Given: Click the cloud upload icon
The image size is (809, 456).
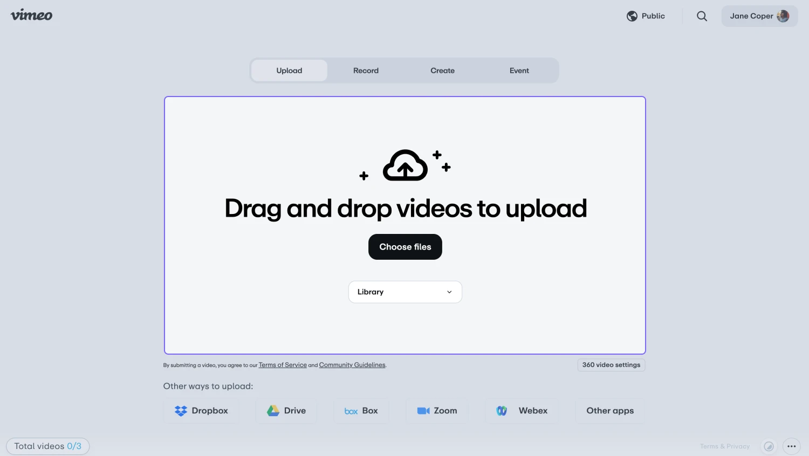Looking at the screenshot, I should pos(405,165).
